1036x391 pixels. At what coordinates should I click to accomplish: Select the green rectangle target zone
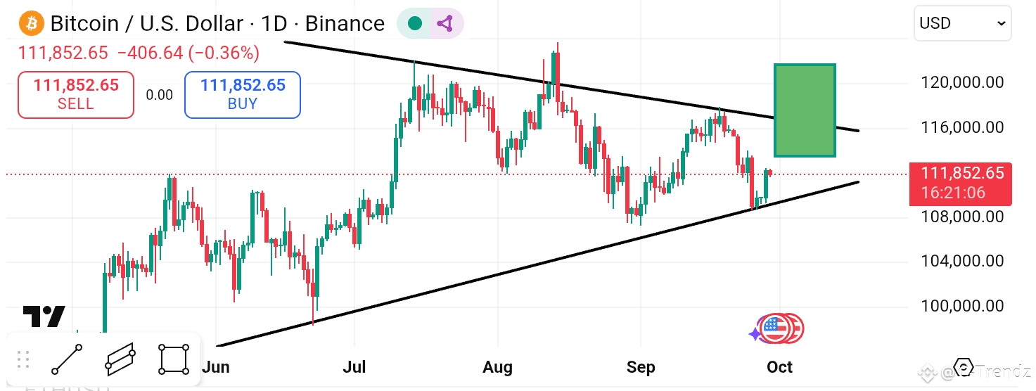click(805, 110)
